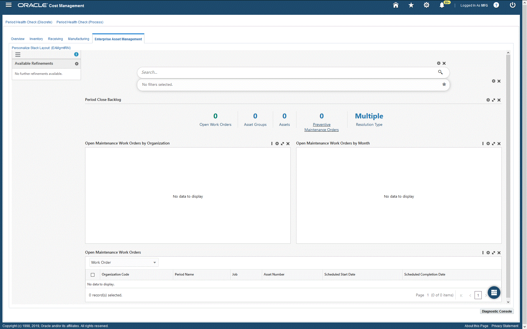Open options menu for Work Orders by Month
Image resolution: width=527 pixels, height=329 pixels.
[483, 144]
